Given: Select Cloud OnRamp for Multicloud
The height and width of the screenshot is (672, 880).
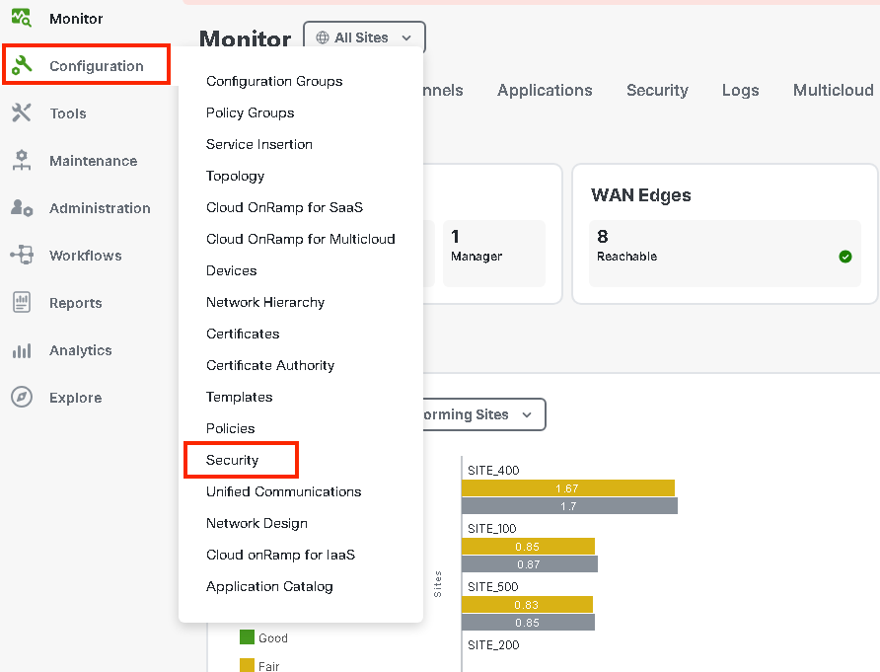Looking at the screenshot, I should [x=300, y=239].
